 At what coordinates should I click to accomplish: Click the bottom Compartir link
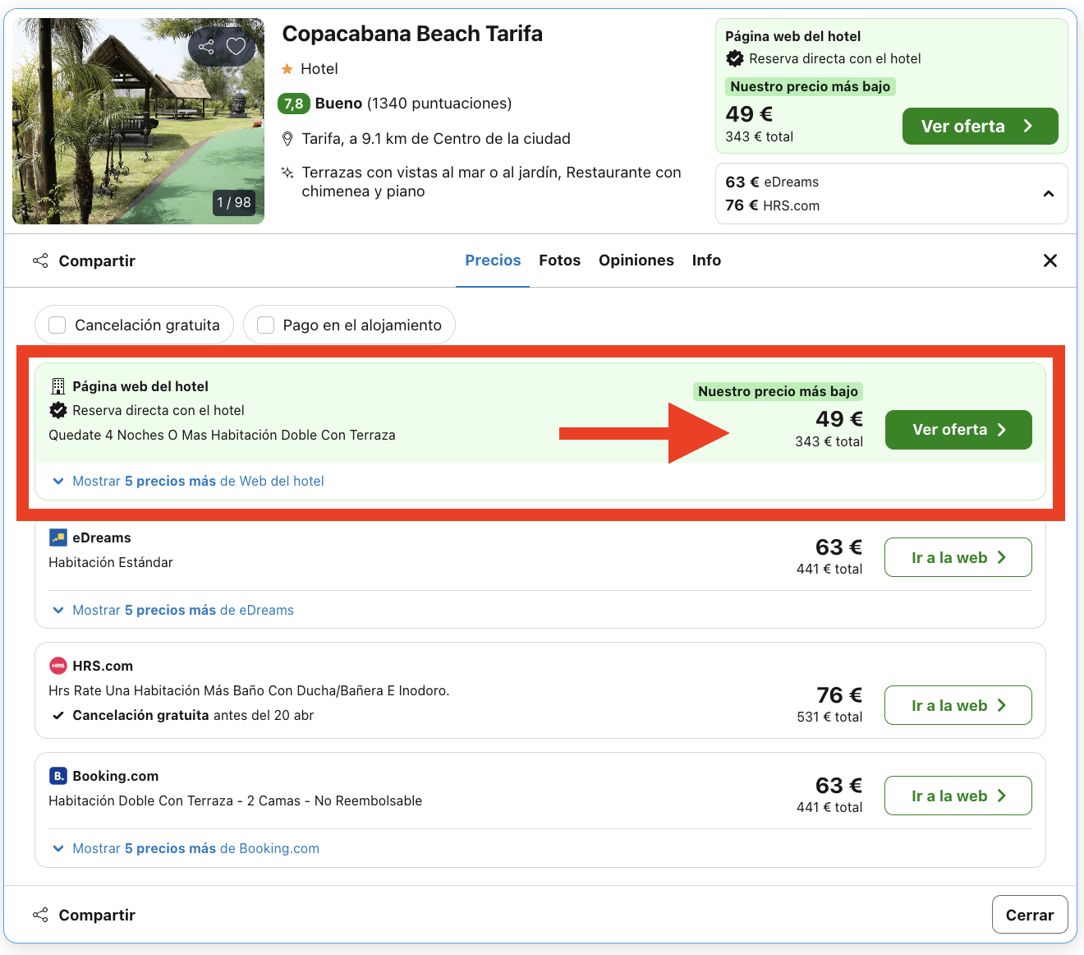[97, 915]
